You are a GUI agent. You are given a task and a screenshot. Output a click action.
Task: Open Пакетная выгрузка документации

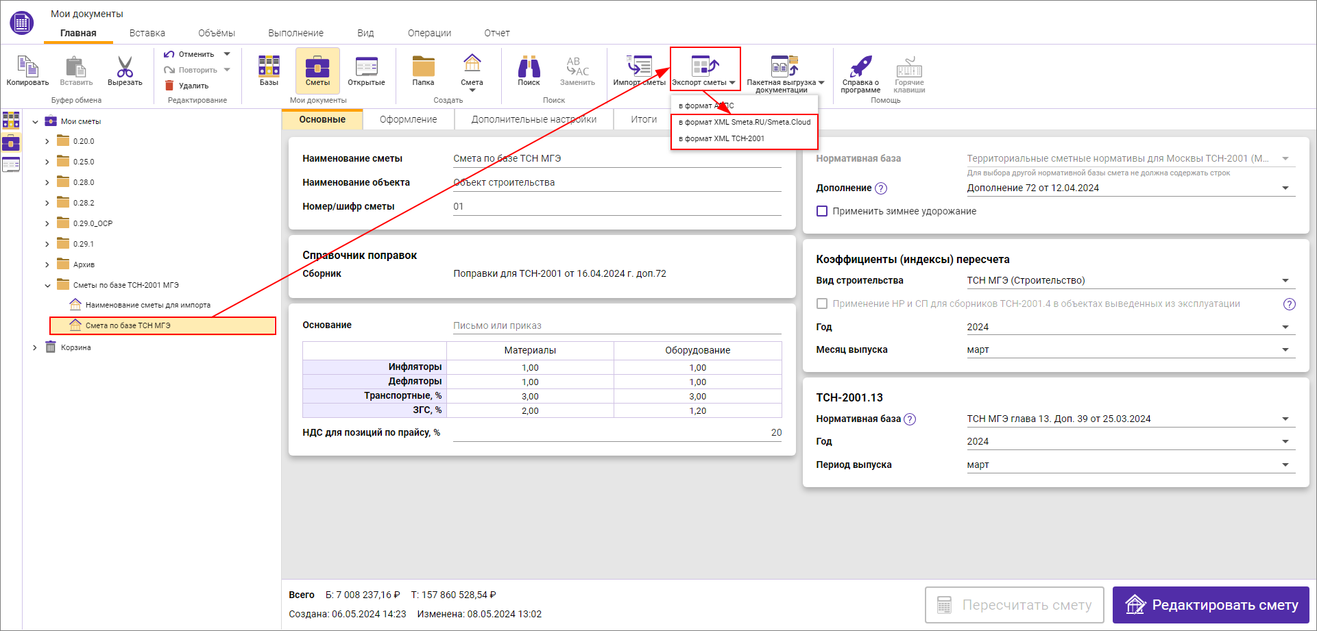click(x=785, y=73)
